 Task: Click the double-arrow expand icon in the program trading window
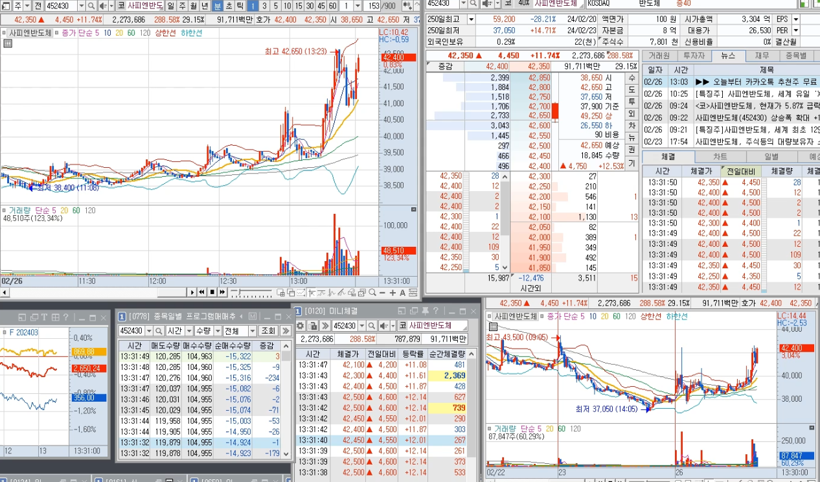click(x=286, y=330)
